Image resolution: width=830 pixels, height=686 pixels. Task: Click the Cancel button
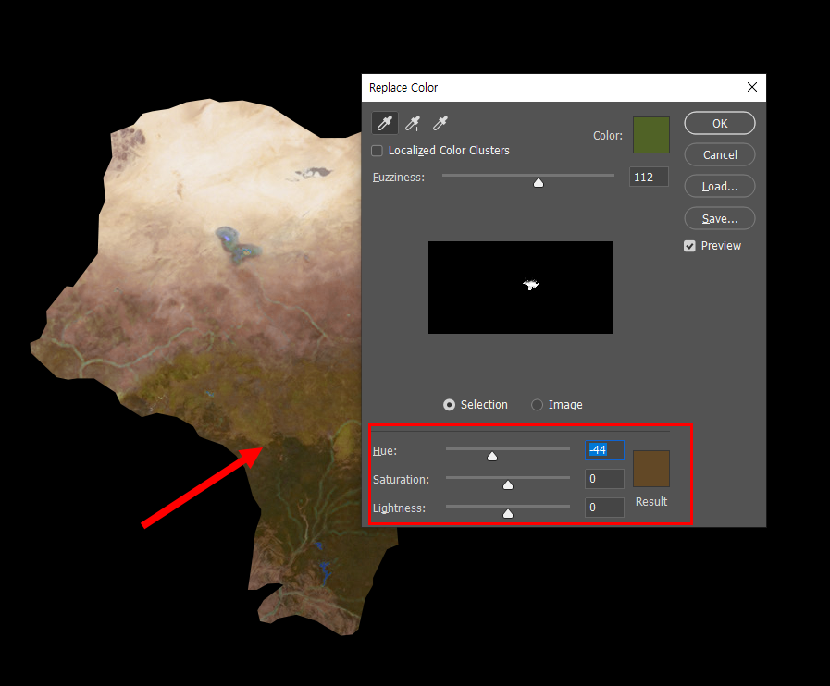pyautogui.click(x=719, y=154)
